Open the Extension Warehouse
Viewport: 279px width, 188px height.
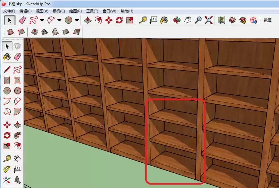coord(243,20)
